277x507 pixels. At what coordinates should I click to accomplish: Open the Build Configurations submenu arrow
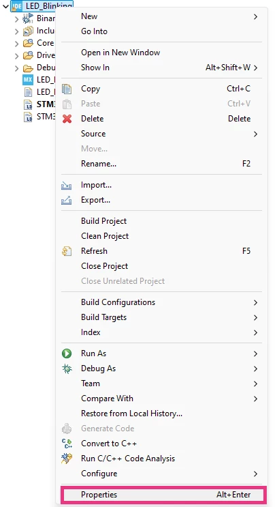pos(255,303)
